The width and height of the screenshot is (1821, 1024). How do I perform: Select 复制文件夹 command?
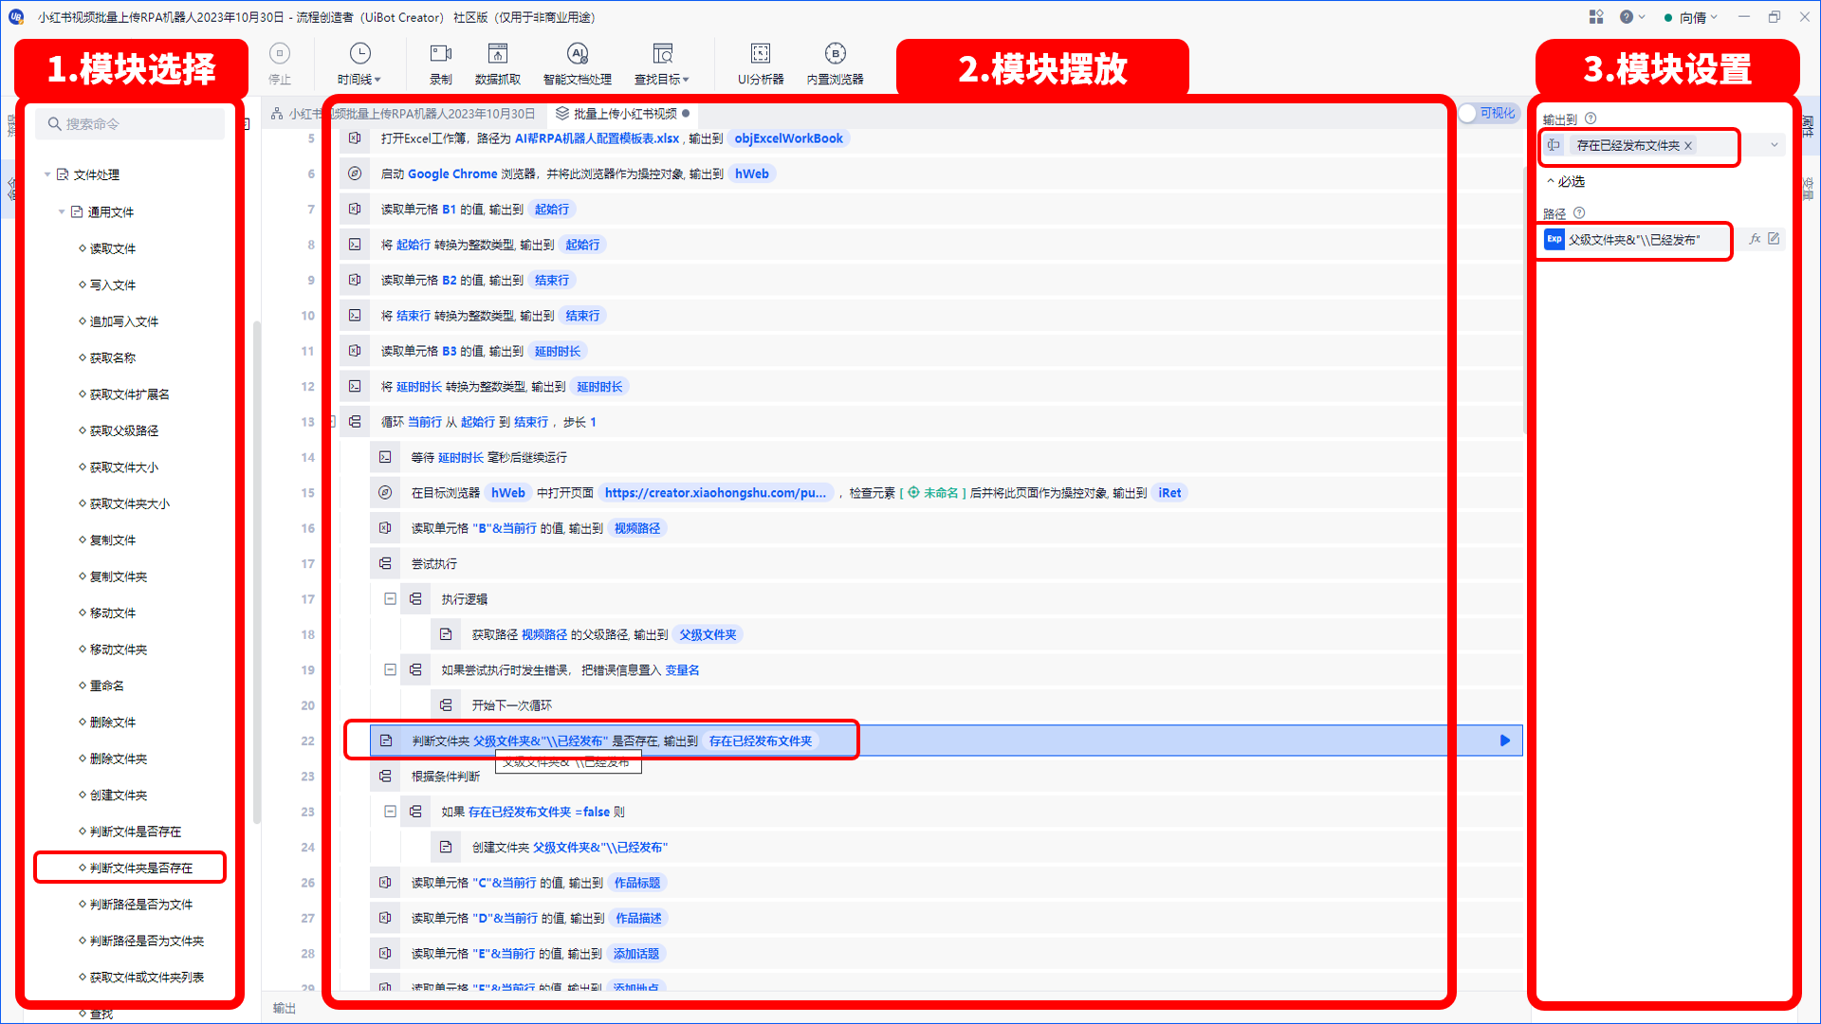click(118, 576)
